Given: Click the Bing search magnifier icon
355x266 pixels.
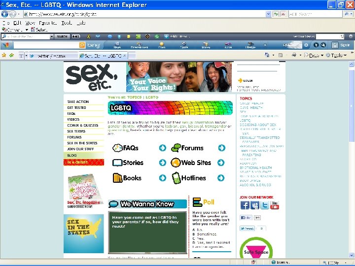Looking at the screenshot, I should pyautogui.click(x=82, y=45).
